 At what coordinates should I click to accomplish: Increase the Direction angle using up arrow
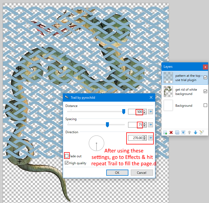pos(144,137)
